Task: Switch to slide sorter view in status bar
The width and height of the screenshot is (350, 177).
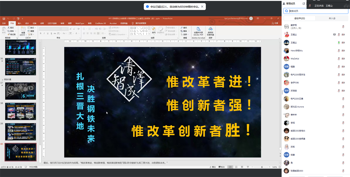Action: point(236,167)
